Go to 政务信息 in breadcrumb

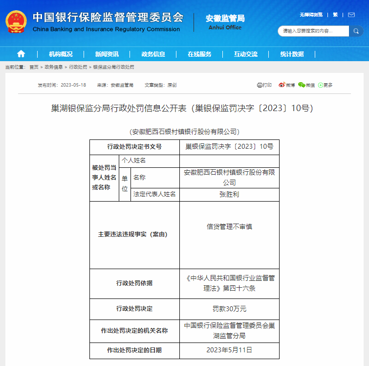[x=54, y=67]
